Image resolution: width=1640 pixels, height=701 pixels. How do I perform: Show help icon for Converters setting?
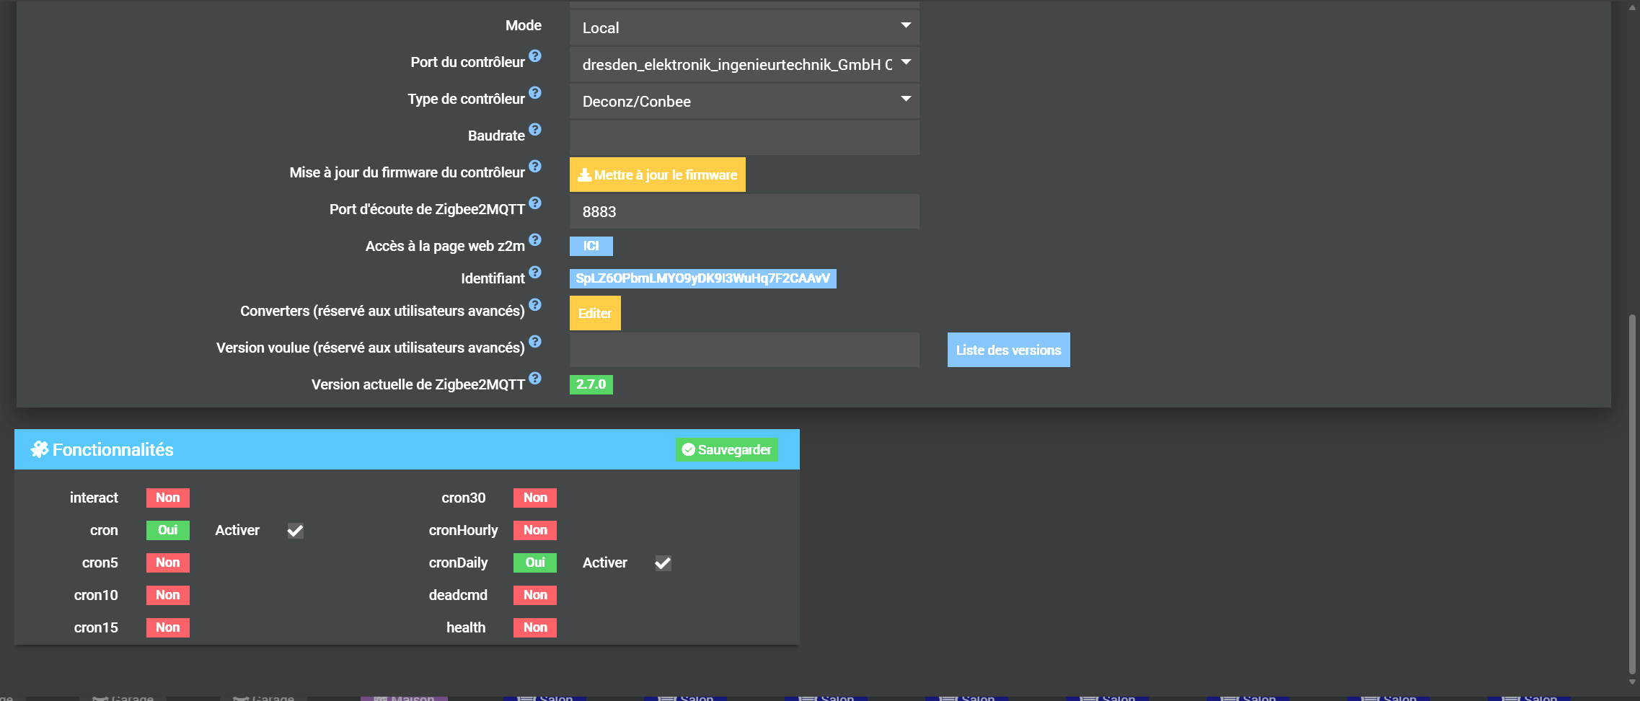click(535, 304)
